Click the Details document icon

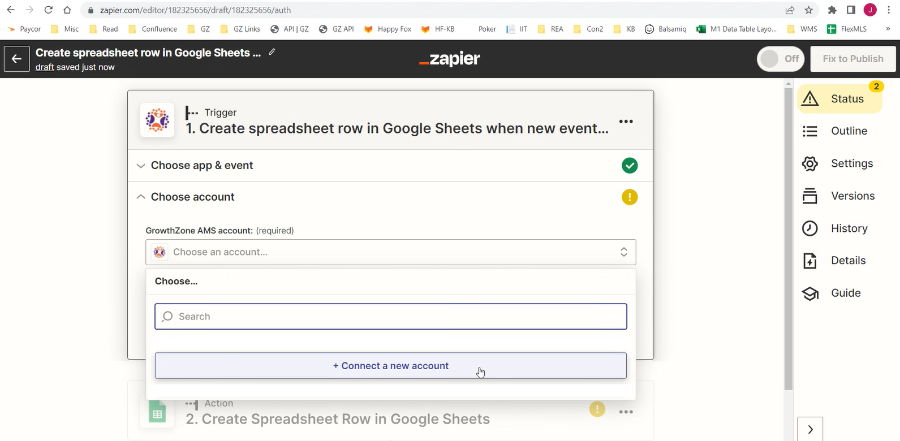810,261
